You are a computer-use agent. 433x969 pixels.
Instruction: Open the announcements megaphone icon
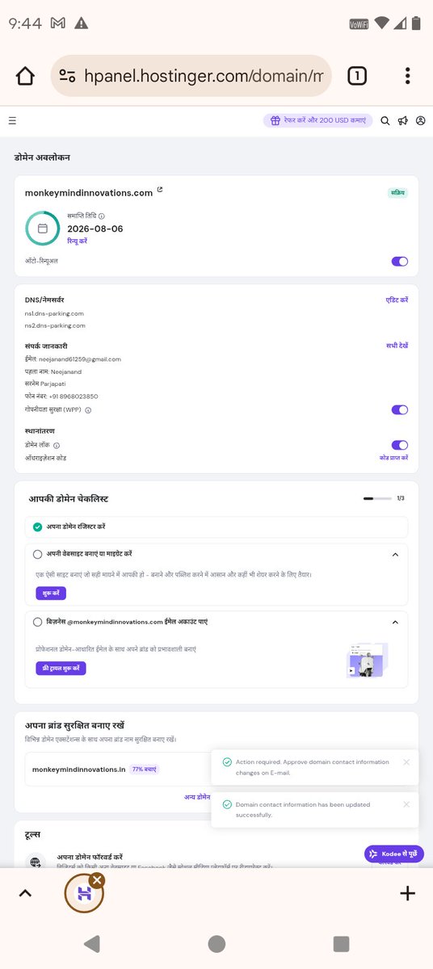click(x=402, y=120)
